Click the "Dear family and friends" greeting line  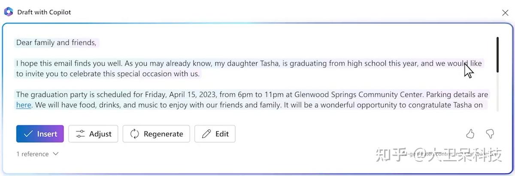[56, 42]
